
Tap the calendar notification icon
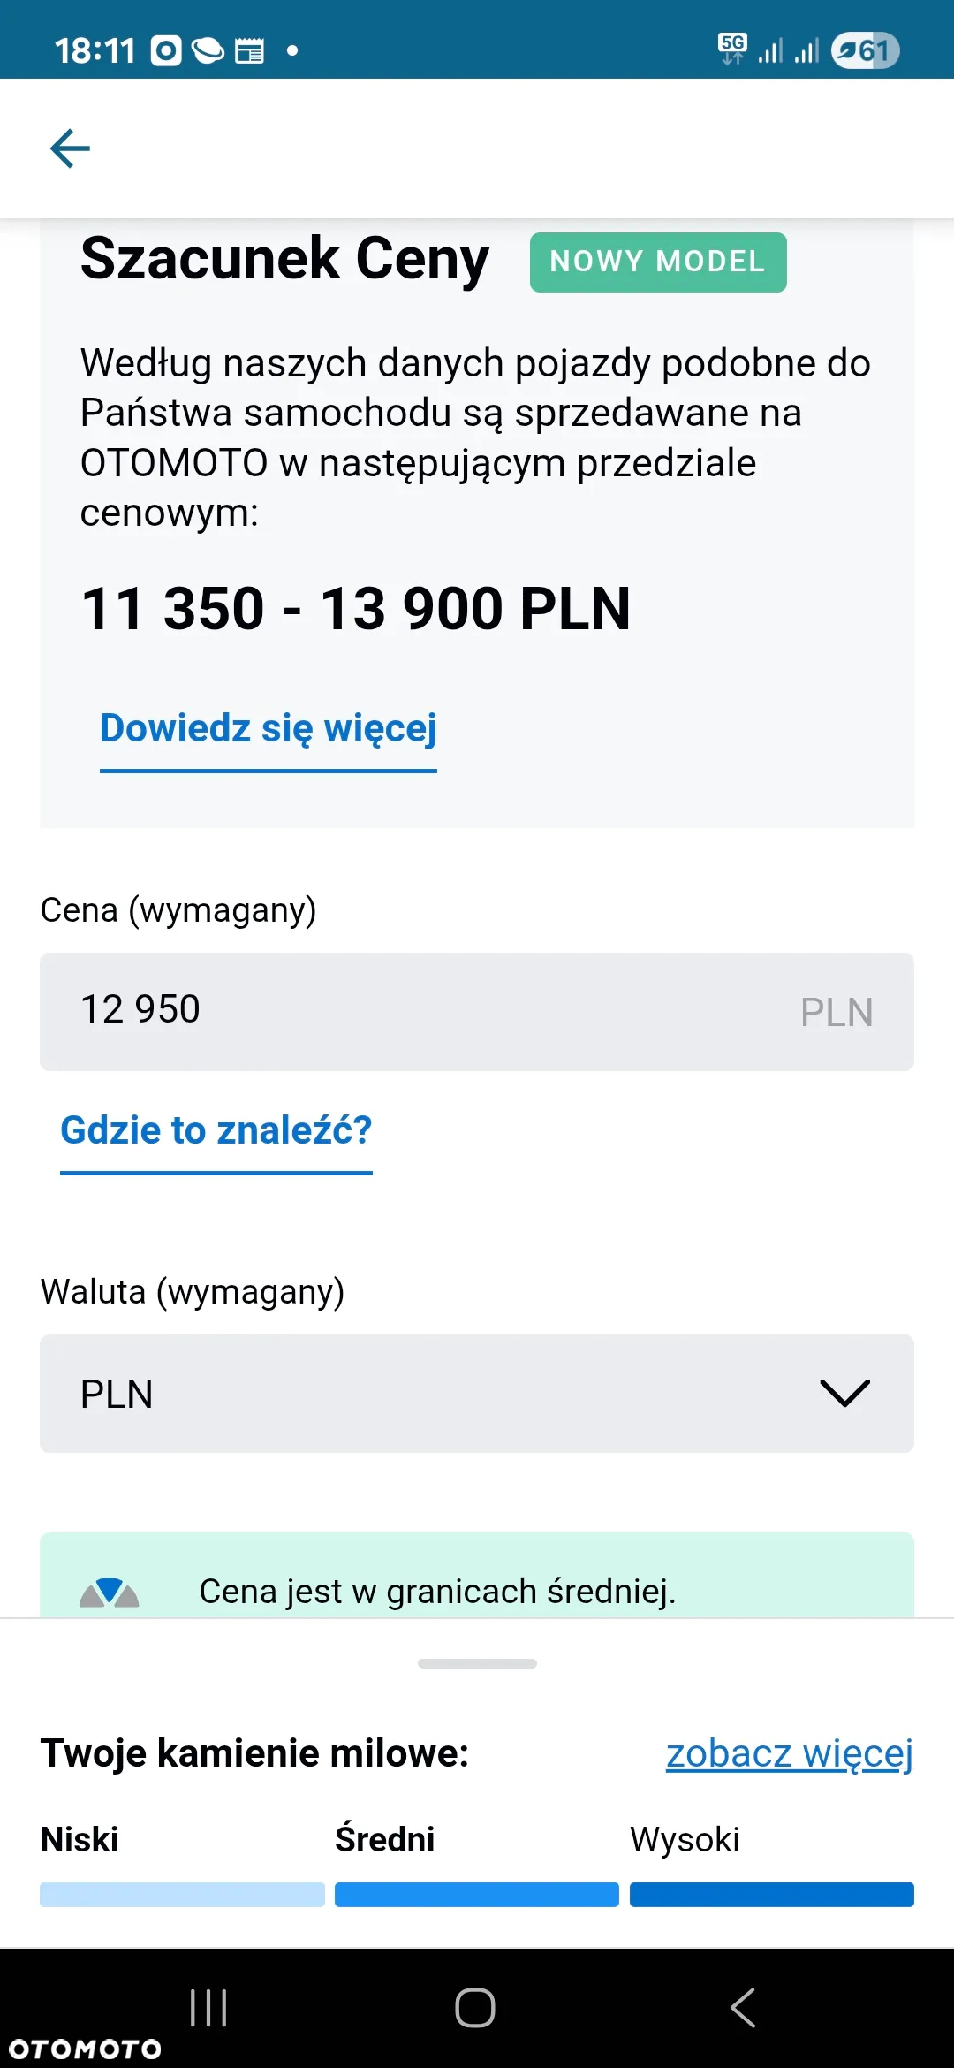click(x=250, y=51)
